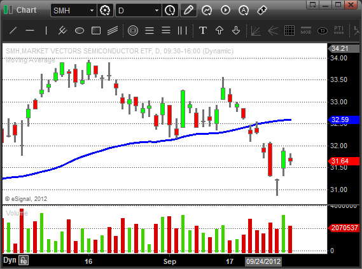Open chart settings gear menu
The height and width of the screenshot is (269, 362).
pyautogui.click(x=105, y=10)
